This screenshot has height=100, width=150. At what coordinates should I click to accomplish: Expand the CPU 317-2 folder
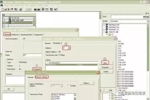pyautogui.click(x=110, y=98)
